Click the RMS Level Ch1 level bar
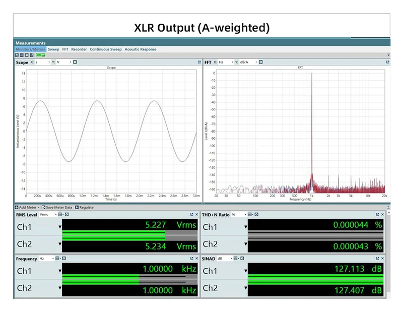This screenshot has width=403, height=311. [130, 232]
